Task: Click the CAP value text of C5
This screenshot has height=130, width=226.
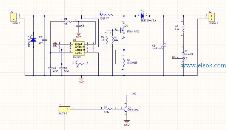Action: tap(67, 71)
